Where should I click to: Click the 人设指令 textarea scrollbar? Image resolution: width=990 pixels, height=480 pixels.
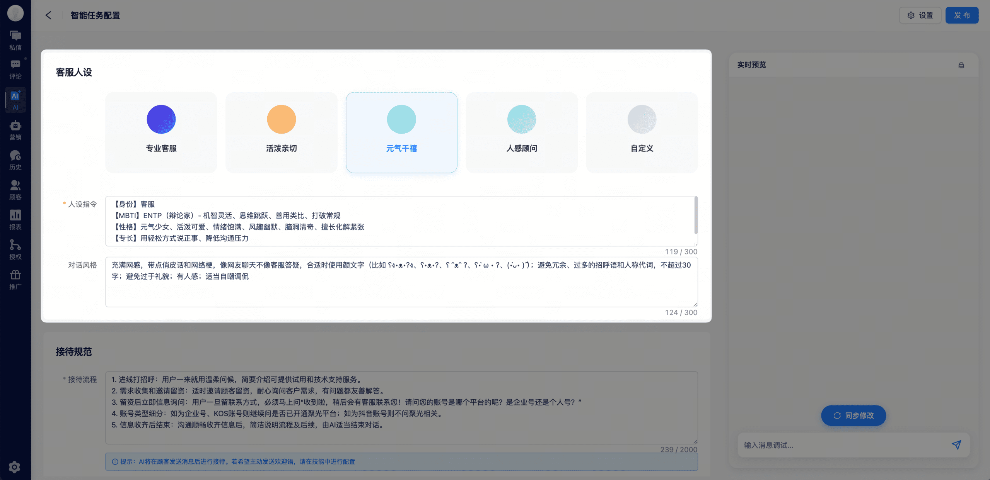[696, 215]
